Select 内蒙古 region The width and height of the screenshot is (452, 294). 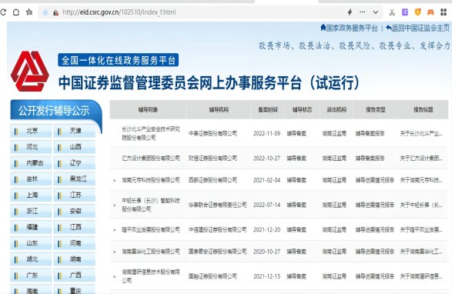[31, 163]
